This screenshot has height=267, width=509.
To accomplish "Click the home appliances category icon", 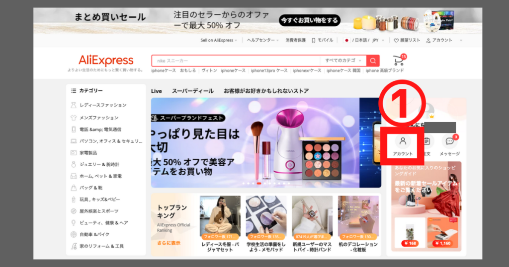I will coord(74,153).
